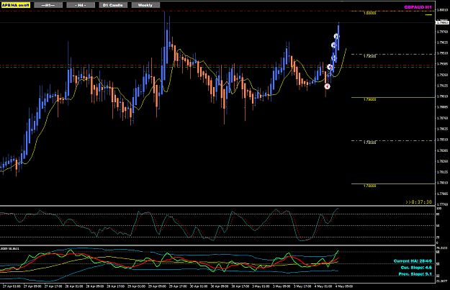Click the 1.78500 level label
450x290 pixels.
tap(369, 142)
